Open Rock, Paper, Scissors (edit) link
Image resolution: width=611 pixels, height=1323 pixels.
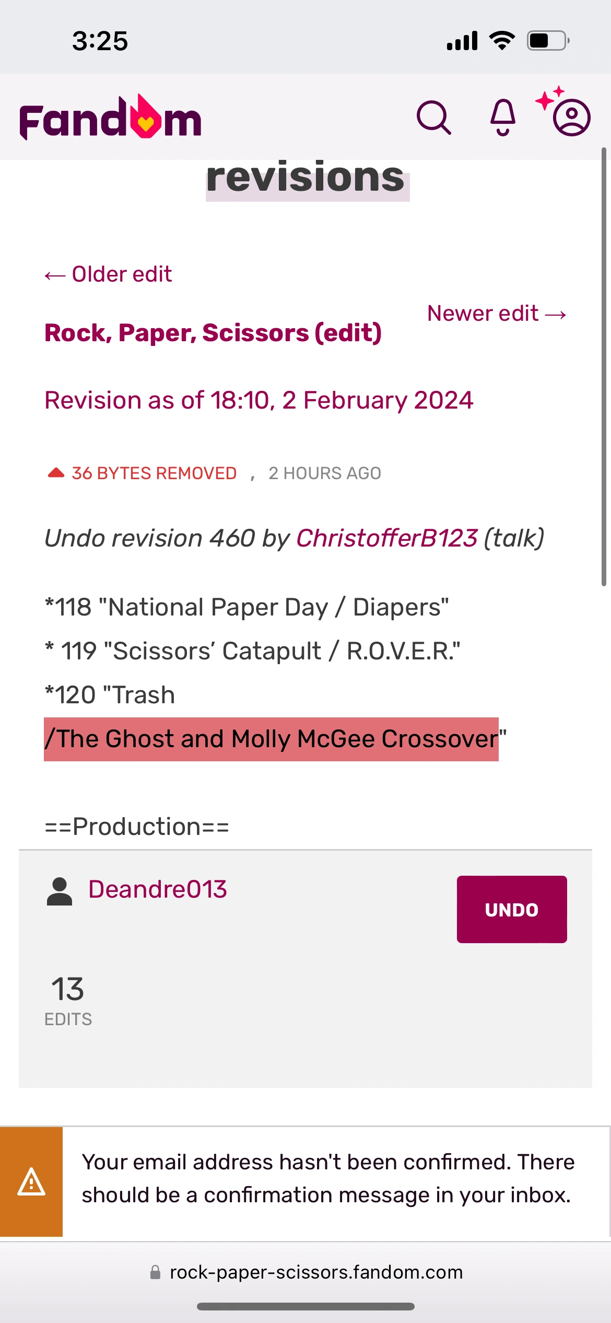click(x=213, y=333)
